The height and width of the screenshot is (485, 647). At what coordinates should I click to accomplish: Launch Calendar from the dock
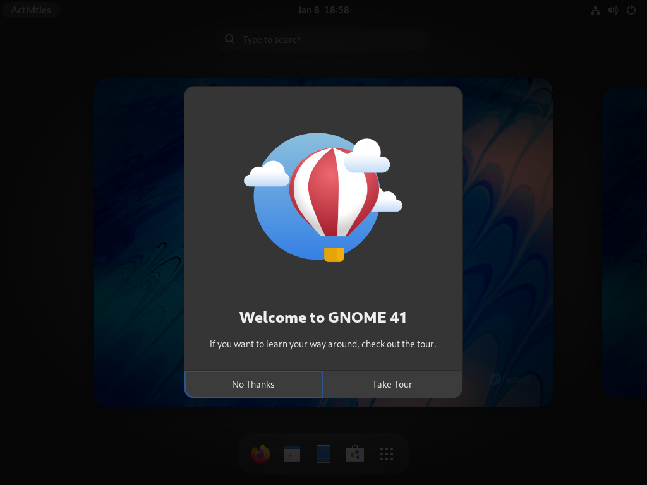(x=292, y=453)
